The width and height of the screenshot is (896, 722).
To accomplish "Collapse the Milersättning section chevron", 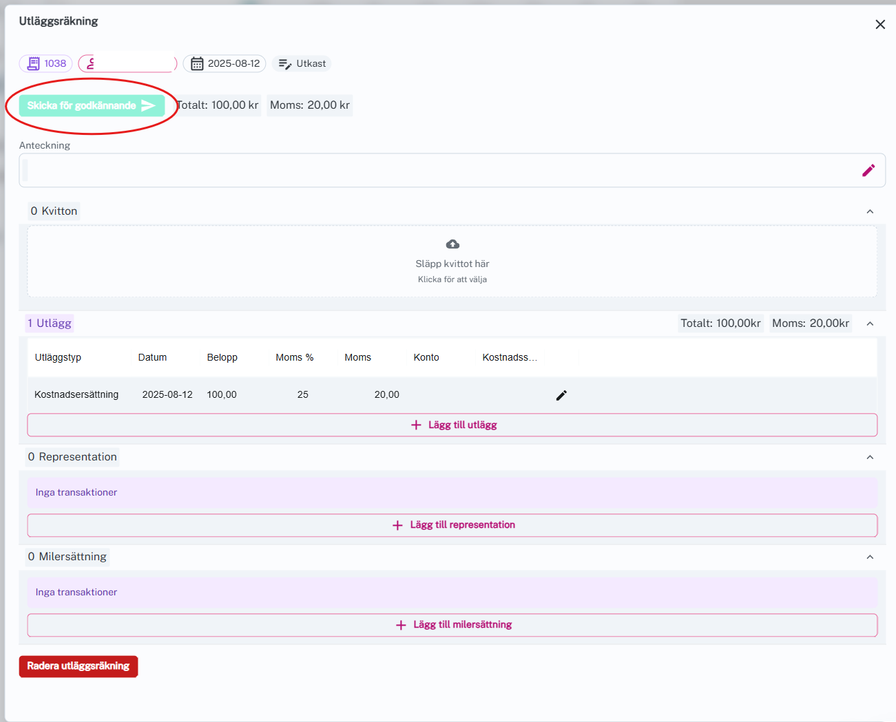I will point(870,557).
